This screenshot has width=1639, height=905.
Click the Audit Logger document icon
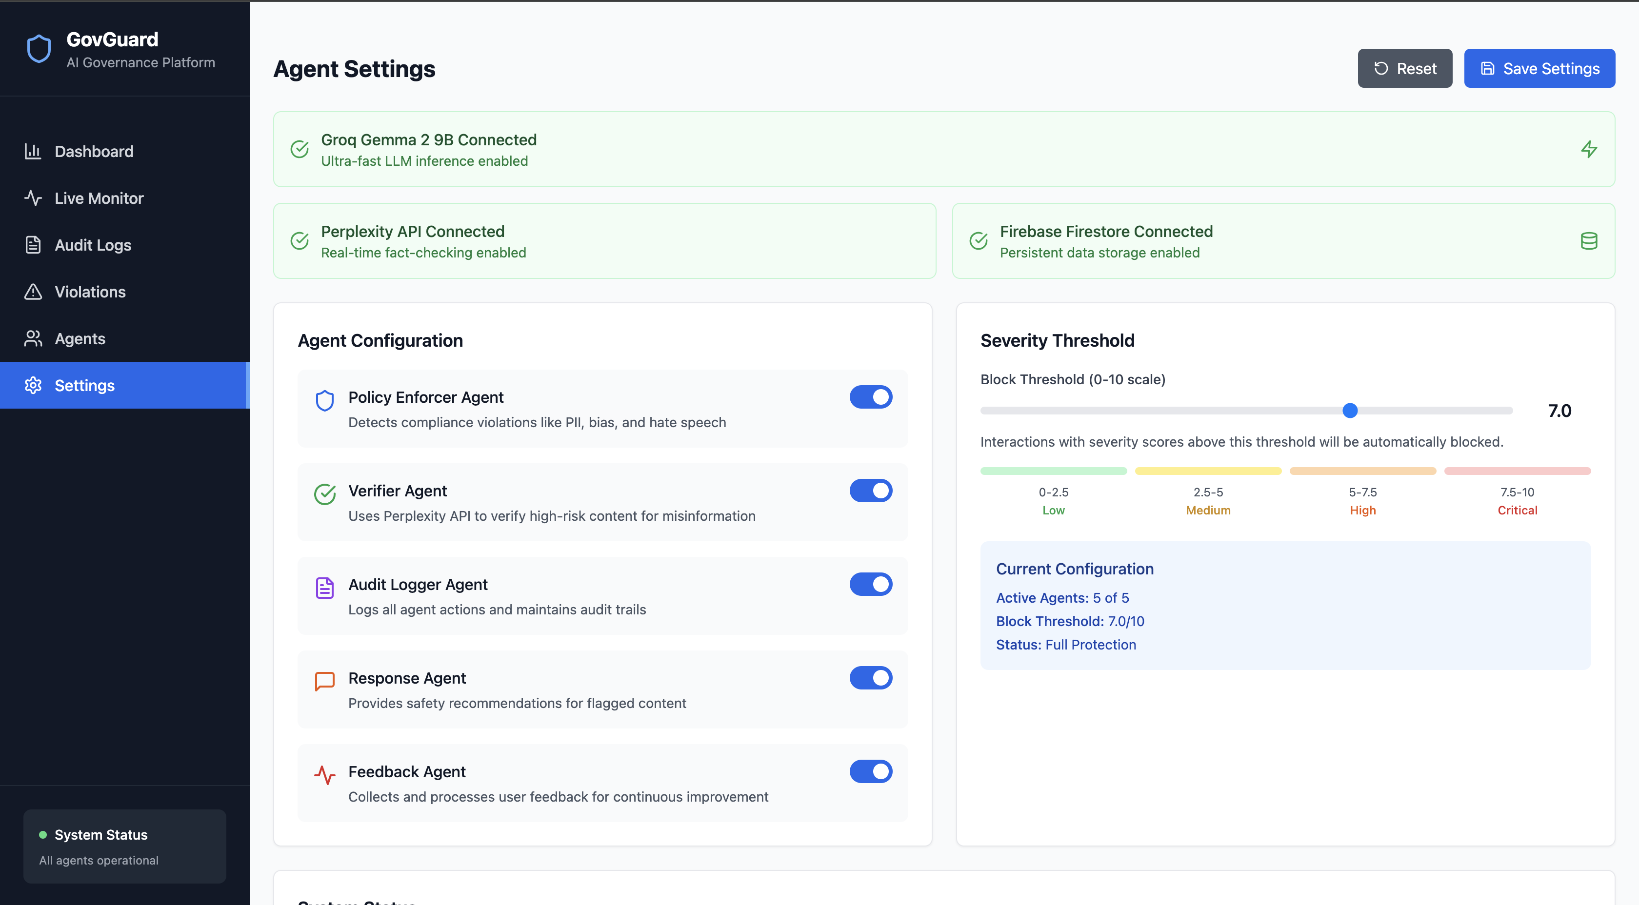324,588
